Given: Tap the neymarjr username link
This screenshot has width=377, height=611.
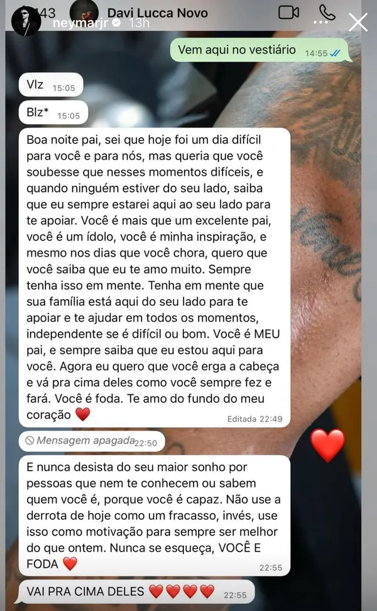Looking at the screenshot, I should [81, 23].
